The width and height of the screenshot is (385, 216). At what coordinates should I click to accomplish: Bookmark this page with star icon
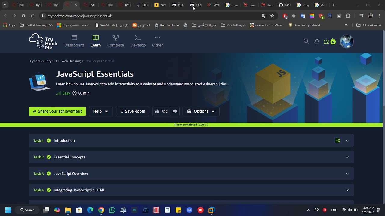(272, 16)
